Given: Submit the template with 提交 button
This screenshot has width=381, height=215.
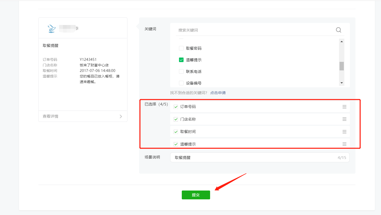Looking at the screenshot, I should point(196,195).
